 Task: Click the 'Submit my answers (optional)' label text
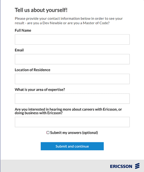click(x=74, y=133)
